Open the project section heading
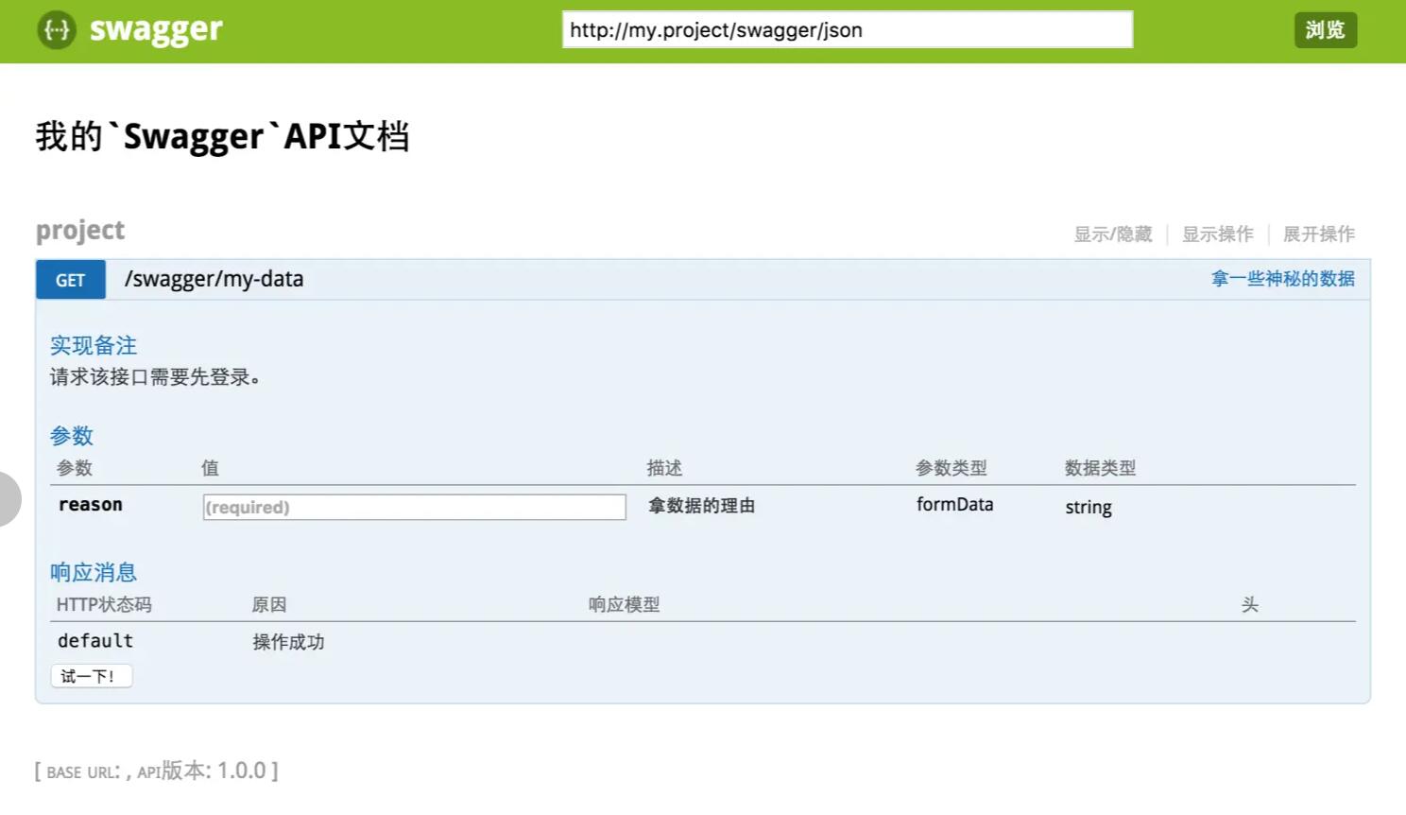Viewport: 1406px width, 815px height. pos(80,231)
